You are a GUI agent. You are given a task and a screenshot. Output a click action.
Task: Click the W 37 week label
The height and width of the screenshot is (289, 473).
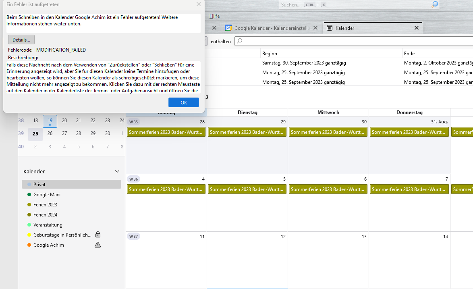coord(133,237)
